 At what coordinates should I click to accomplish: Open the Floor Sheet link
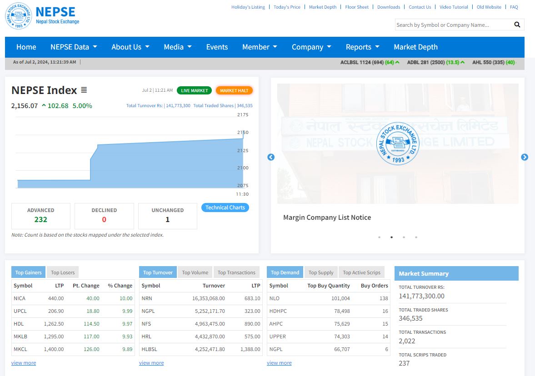[357, 7]
